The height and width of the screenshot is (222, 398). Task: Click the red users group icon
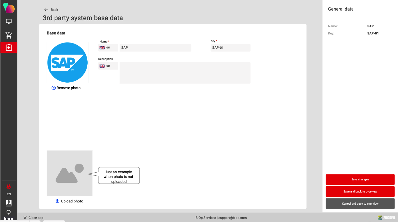point(9,187)
